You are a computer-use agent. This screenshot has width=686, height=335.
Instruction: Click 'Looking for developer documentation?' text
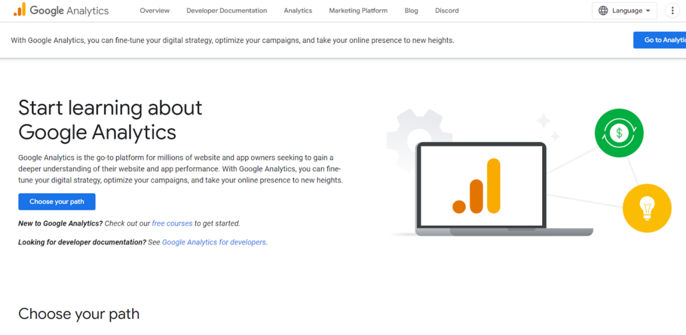tap(82, 242)
